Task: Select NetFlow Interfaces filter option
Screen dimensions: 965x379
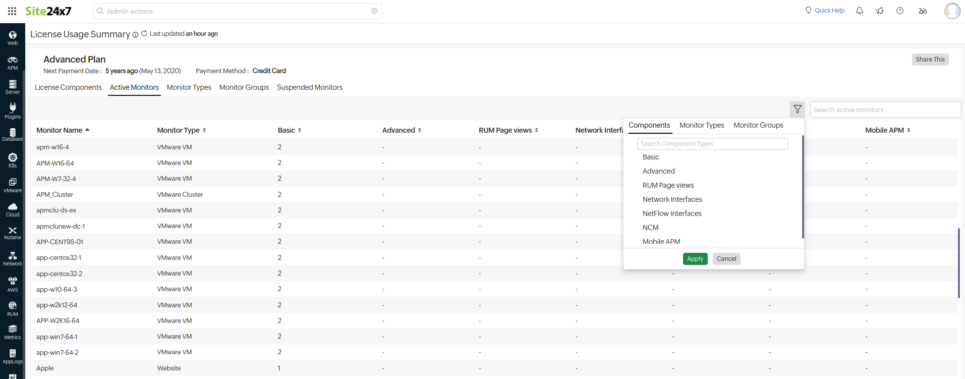Action: click(x=672, y=213)
